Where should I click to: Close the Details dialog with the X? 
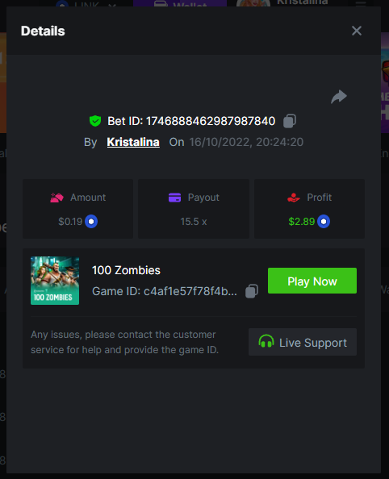coord(357,31)
